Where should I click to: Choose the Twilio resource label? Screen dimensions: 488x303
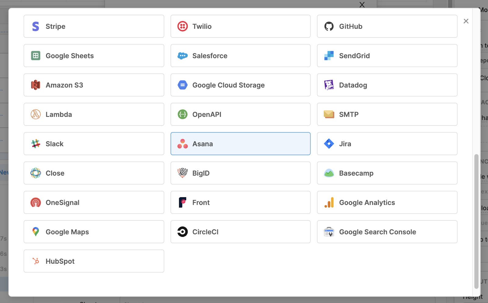202,27
